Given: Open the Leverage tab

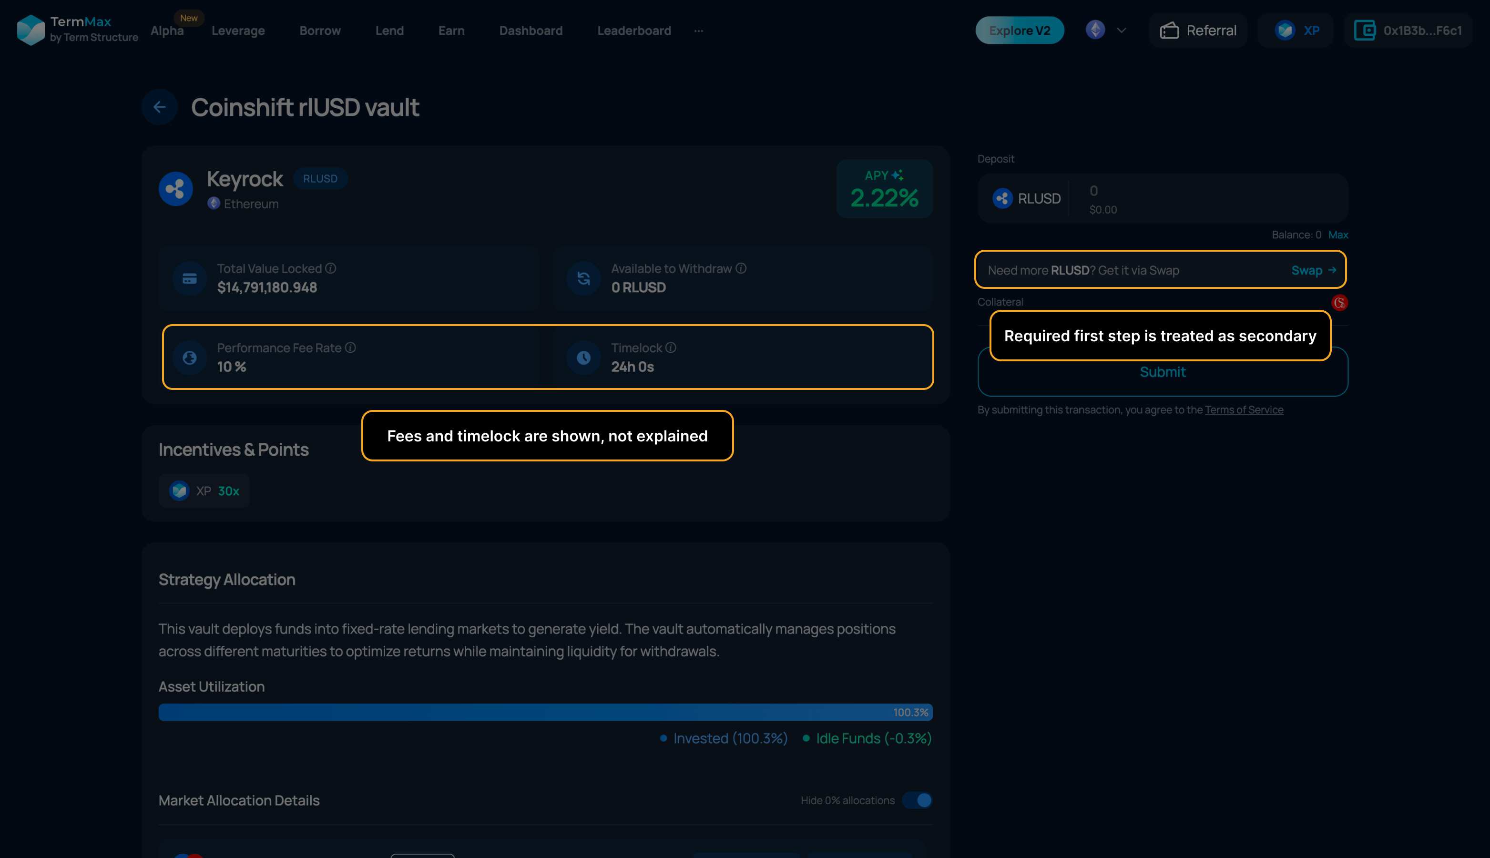Looking at the screenshot, I should click(238, 31).
